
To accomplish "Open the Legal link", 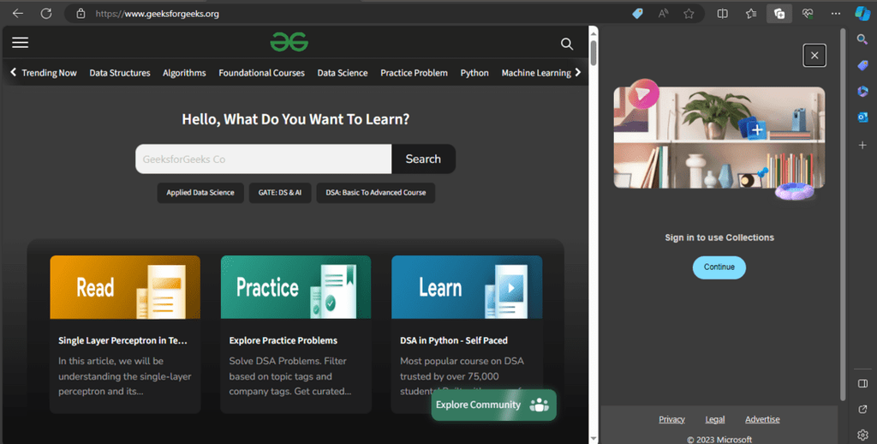I will (715, 419).
